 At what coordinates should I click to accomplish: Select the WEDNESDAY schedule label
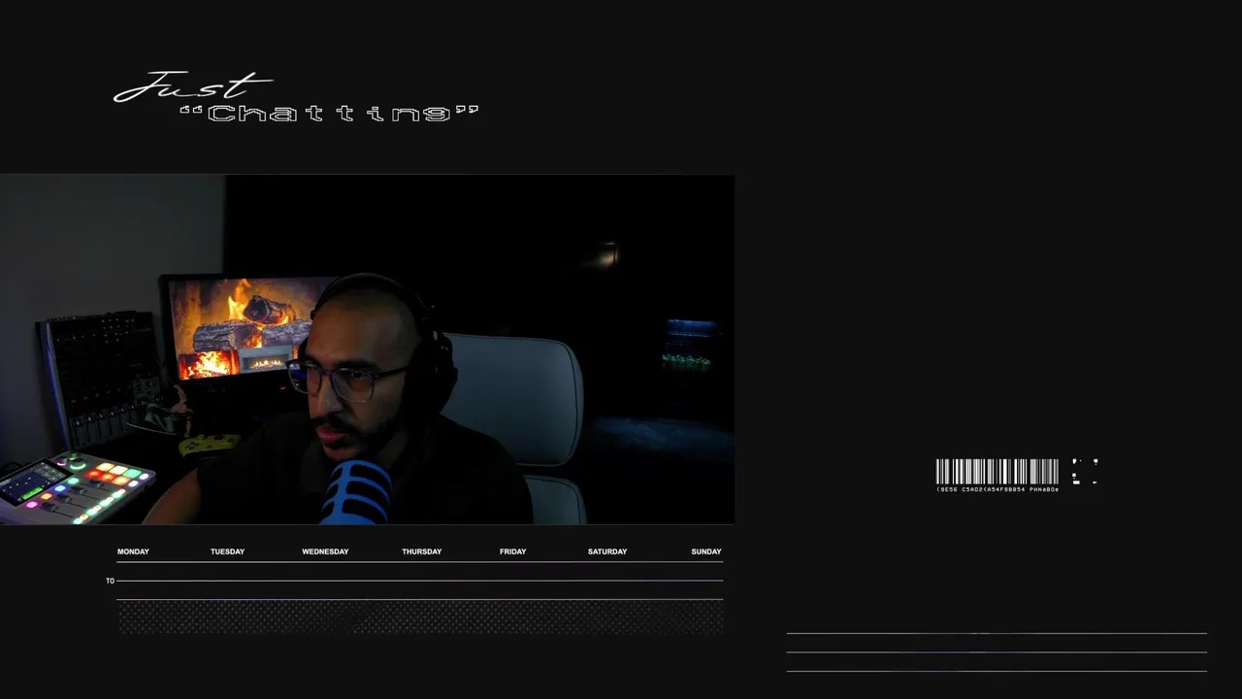coord(325,551)
